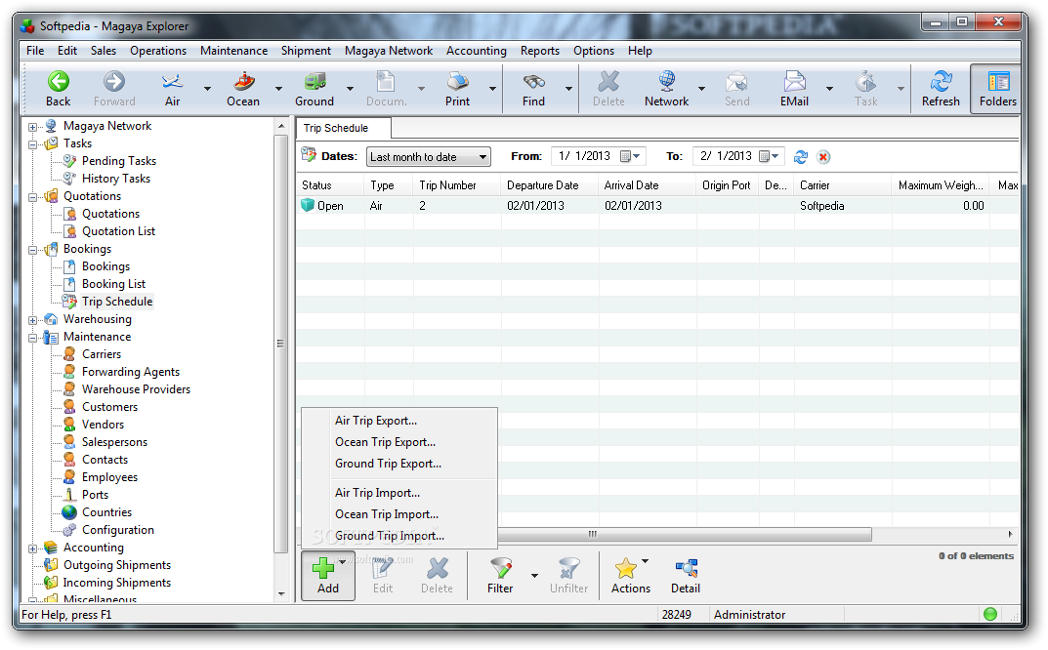
Task: Open Find binoculars tool
Action: point(533,89)
